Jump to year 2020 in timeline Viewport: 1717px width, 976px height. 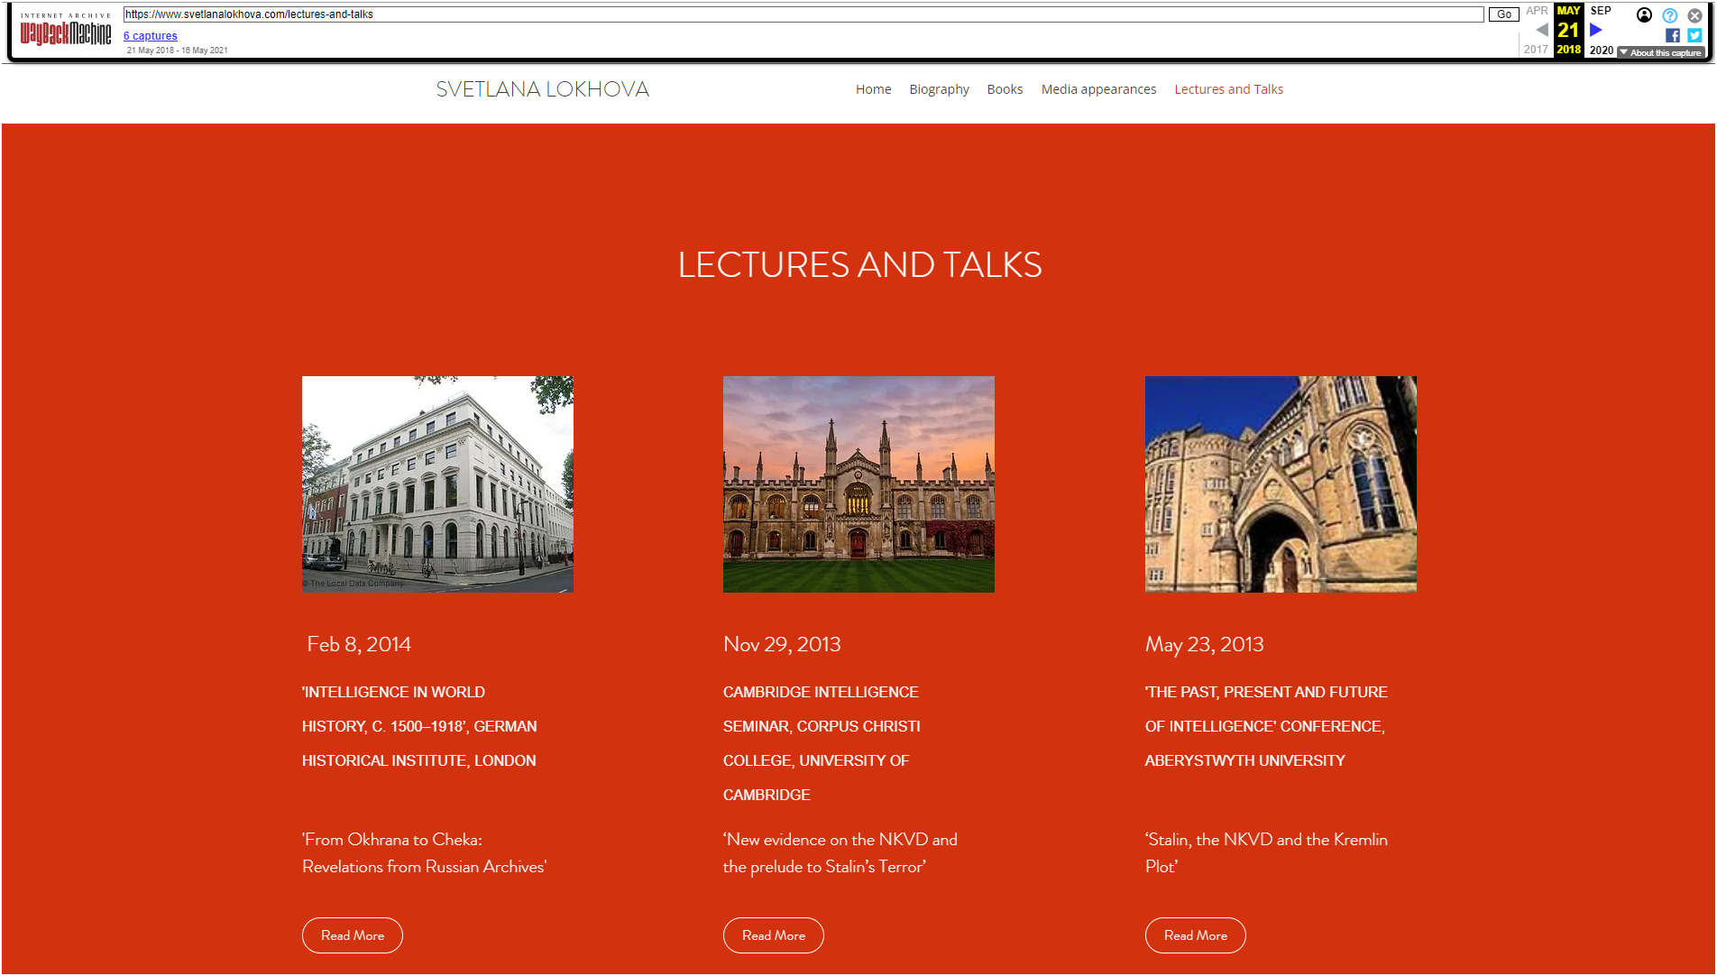(1601, 51)
